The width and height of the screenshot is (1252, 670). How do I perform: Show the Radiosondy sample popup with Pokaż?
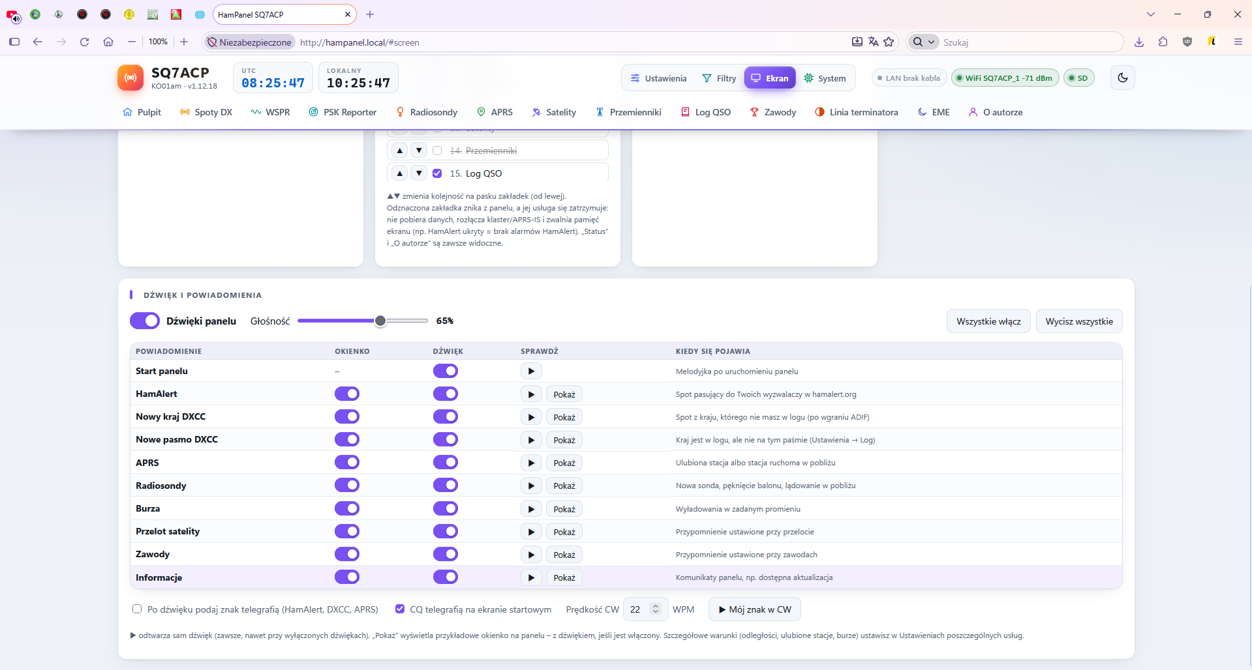564,486
